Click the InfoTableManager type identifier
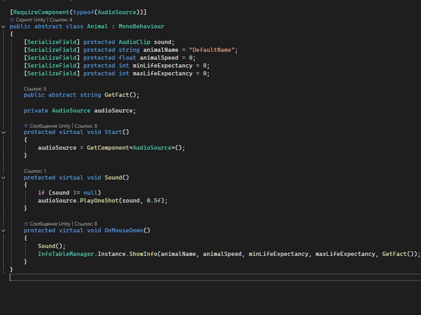The image size is (421, 315). (x=65, y=254)
